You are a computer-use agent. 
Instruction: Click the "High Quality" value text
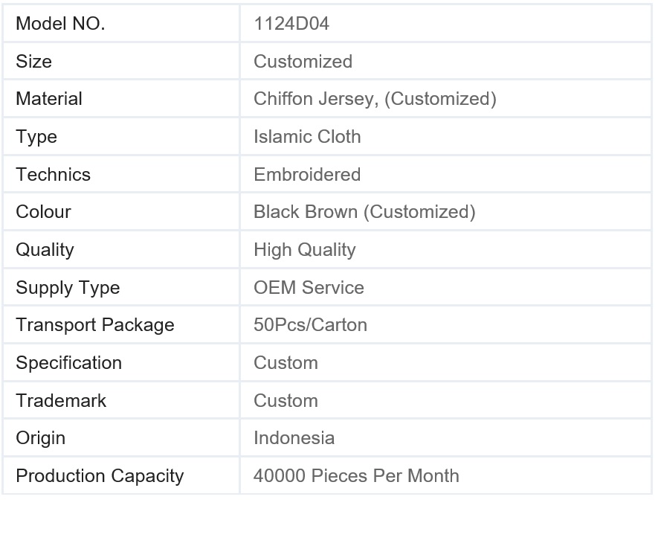coord(305,250)
